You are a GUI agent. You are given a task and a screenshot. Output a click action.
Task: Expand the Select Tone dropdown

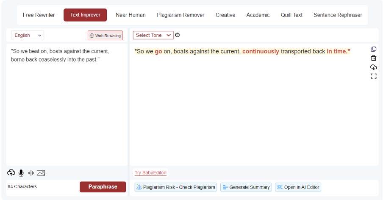(x=153, y=35)
